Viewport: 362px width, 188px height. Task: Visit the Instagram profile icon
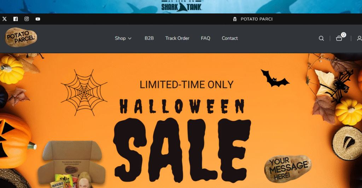pos(27,19)
